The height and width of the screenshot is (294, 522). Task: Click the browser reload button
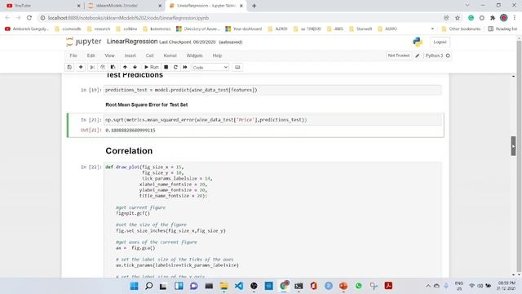(29, 18)
